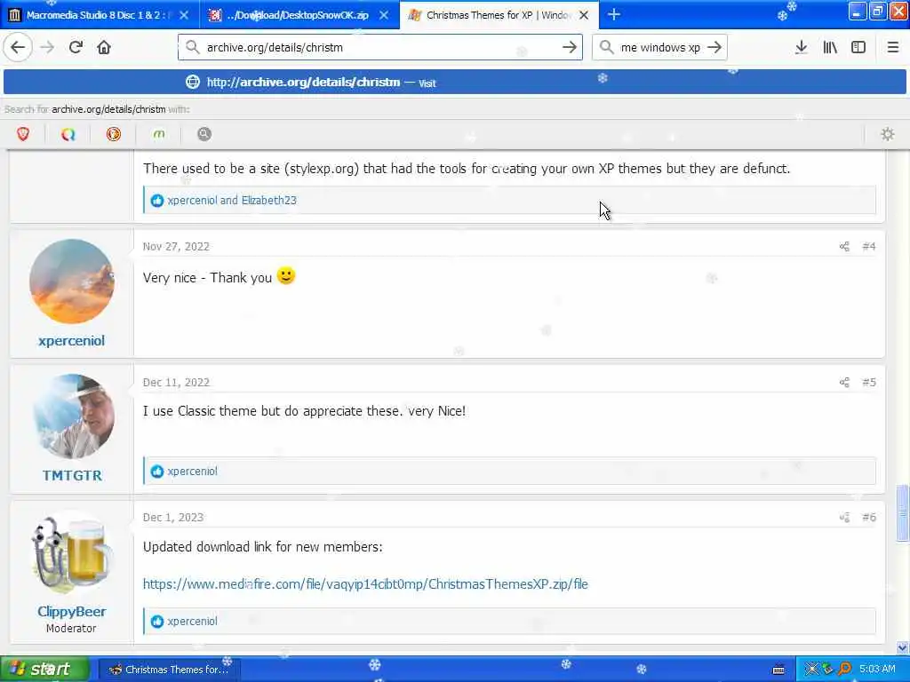The image size is (910, 682).
Task: Open ClippyBeer's avatar picture
Action: click(x=71, y=552)
